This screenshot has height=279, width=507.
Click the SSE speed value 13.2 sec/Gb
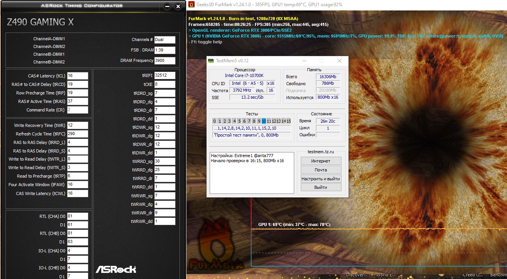click(252, 97)
